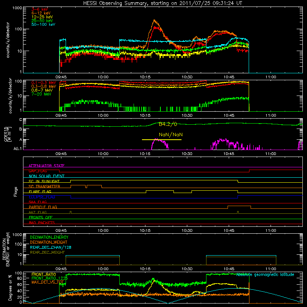Select the NON_SOLAR_EVENT flag label
The image size is (307, 307).
[x=46, y=176]
